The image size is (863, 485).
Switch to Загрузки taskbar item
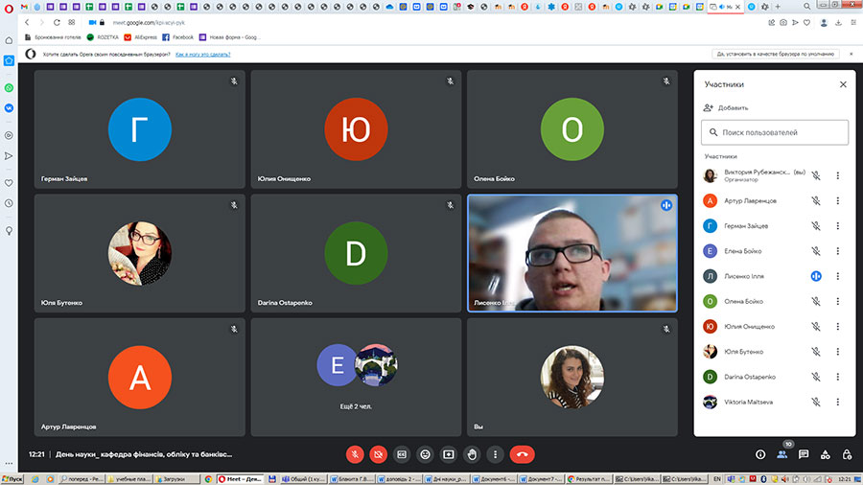pos(177,479)
